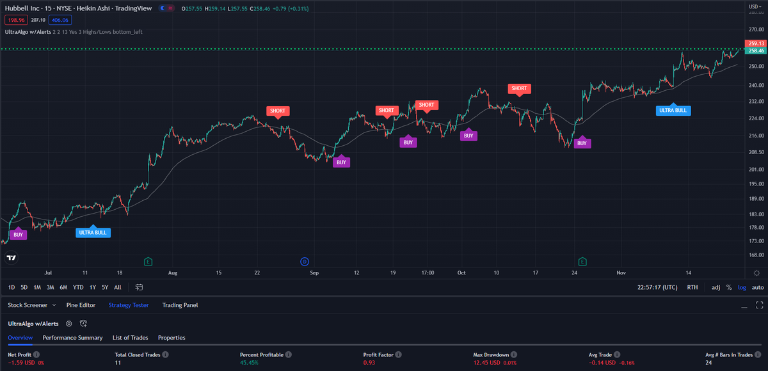The height and width of the screenshot is (371, 768).
Task: Click the BUY label near Oct 24
Action: coord(582,143)
